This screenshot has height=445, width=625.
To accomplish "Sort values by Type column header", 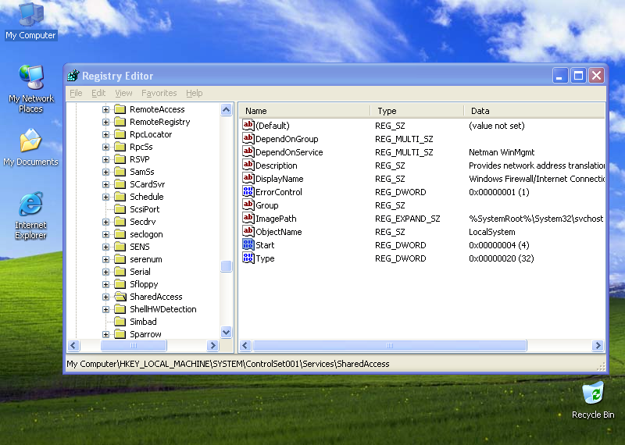I will pyautogui.click(x=417, y=111).
